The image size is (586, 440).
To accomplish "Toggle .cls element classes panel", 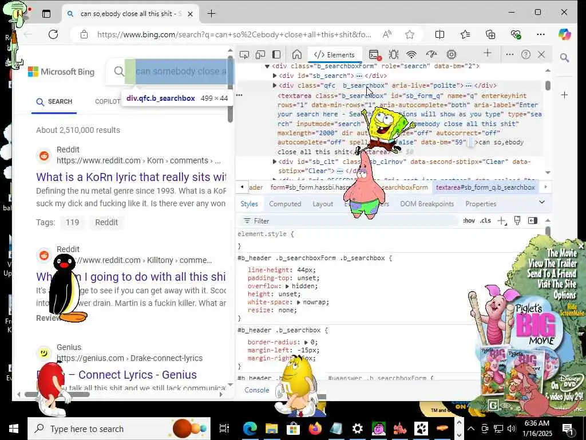I will point(485,221).
